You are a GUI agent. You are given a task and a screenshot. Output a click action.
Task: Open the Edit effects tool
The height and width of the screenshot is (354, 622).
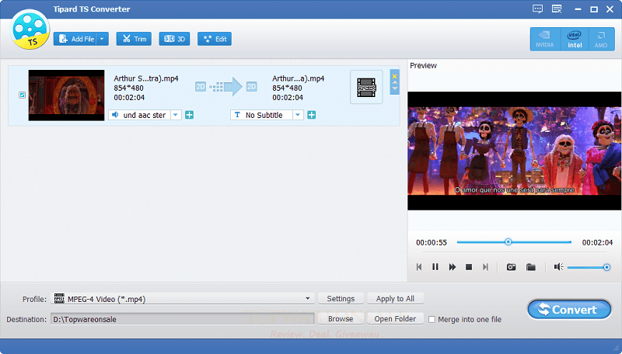tap(215, 39)
